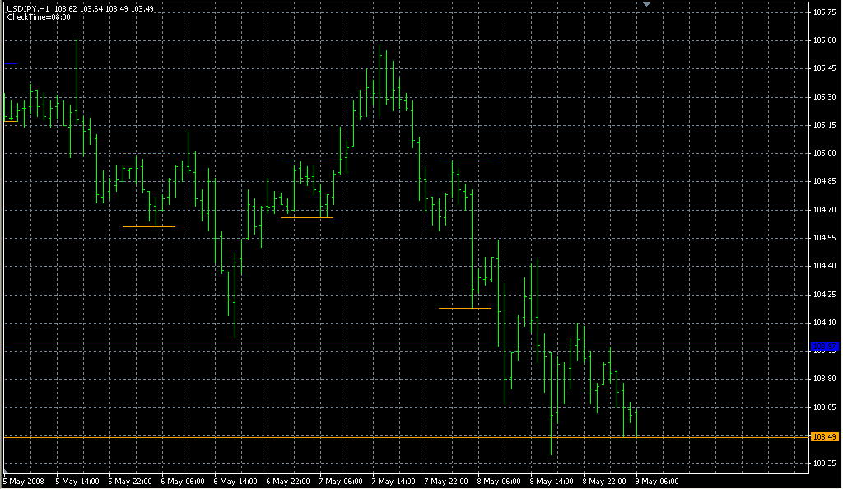Click the 7 May 06:00 time label
Image resolution: width=843 pixels, height=489 pixels.
341,482
